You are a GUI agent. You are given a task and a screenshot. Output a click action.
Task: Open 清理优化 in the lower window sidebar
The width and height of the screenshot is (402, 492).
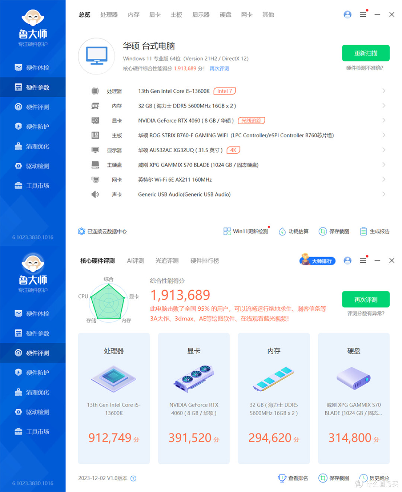pyautogui.click(x=33, y=392)
